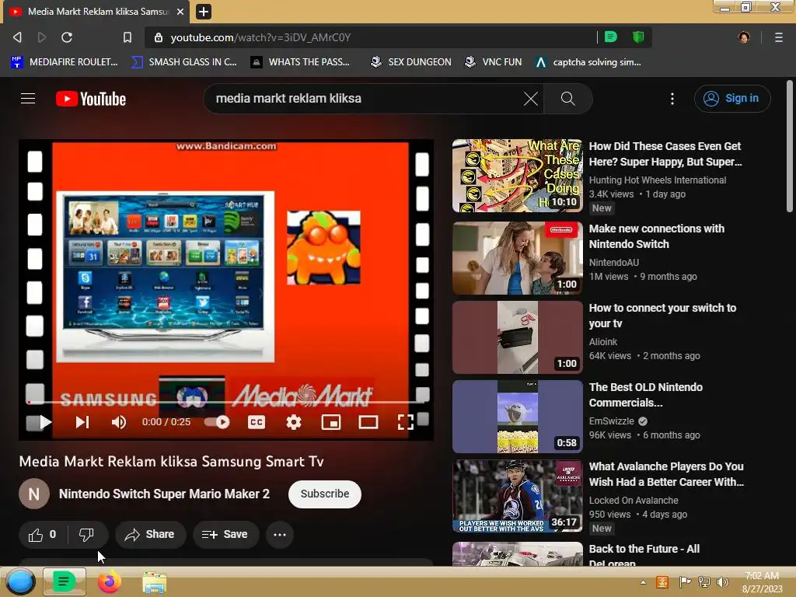This screenshot has height=597, width=796.
Task: Open SMASH GLASS IN C... bookmark
Action: (183, 62)
